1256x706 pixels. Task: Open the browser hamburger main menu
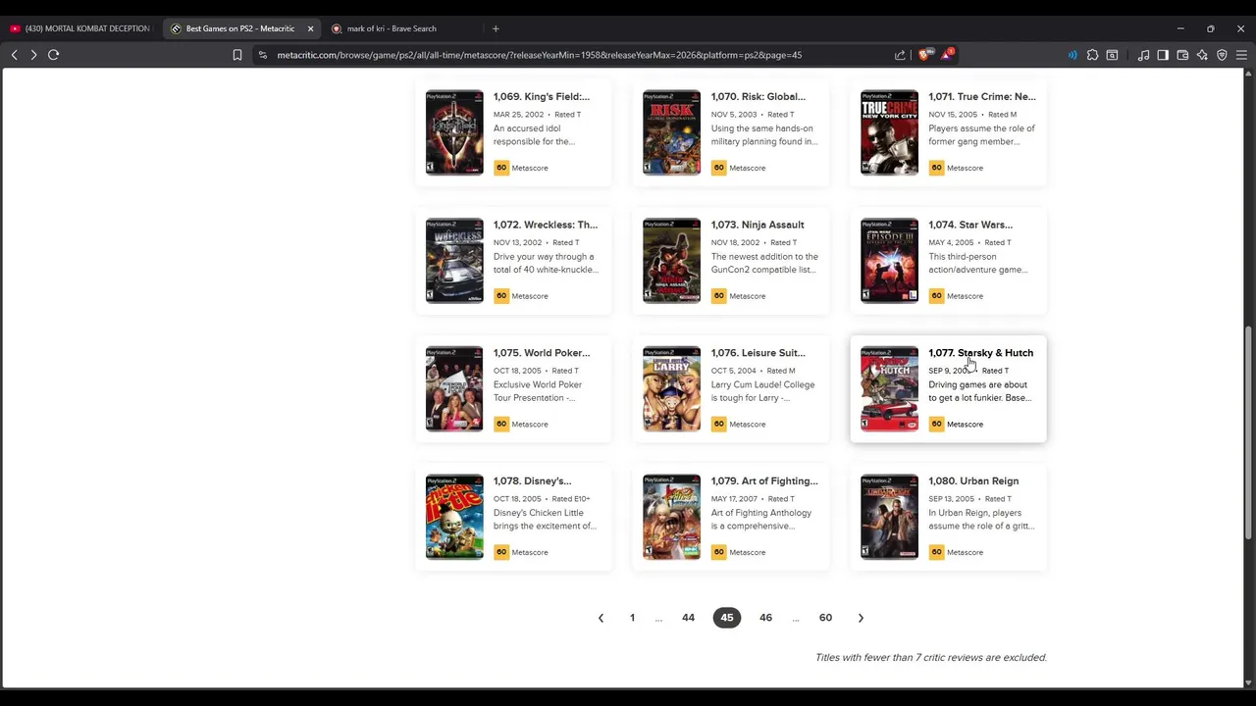[1241, 55]
